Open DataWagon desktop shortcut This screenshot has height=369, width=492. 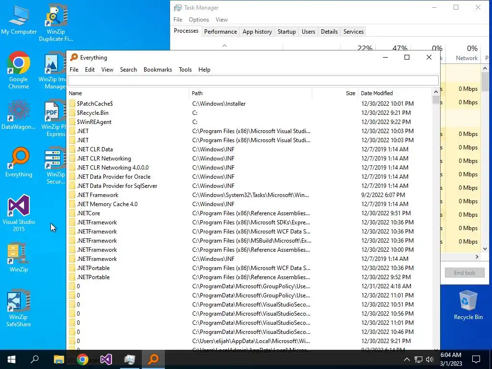point(19,115)
